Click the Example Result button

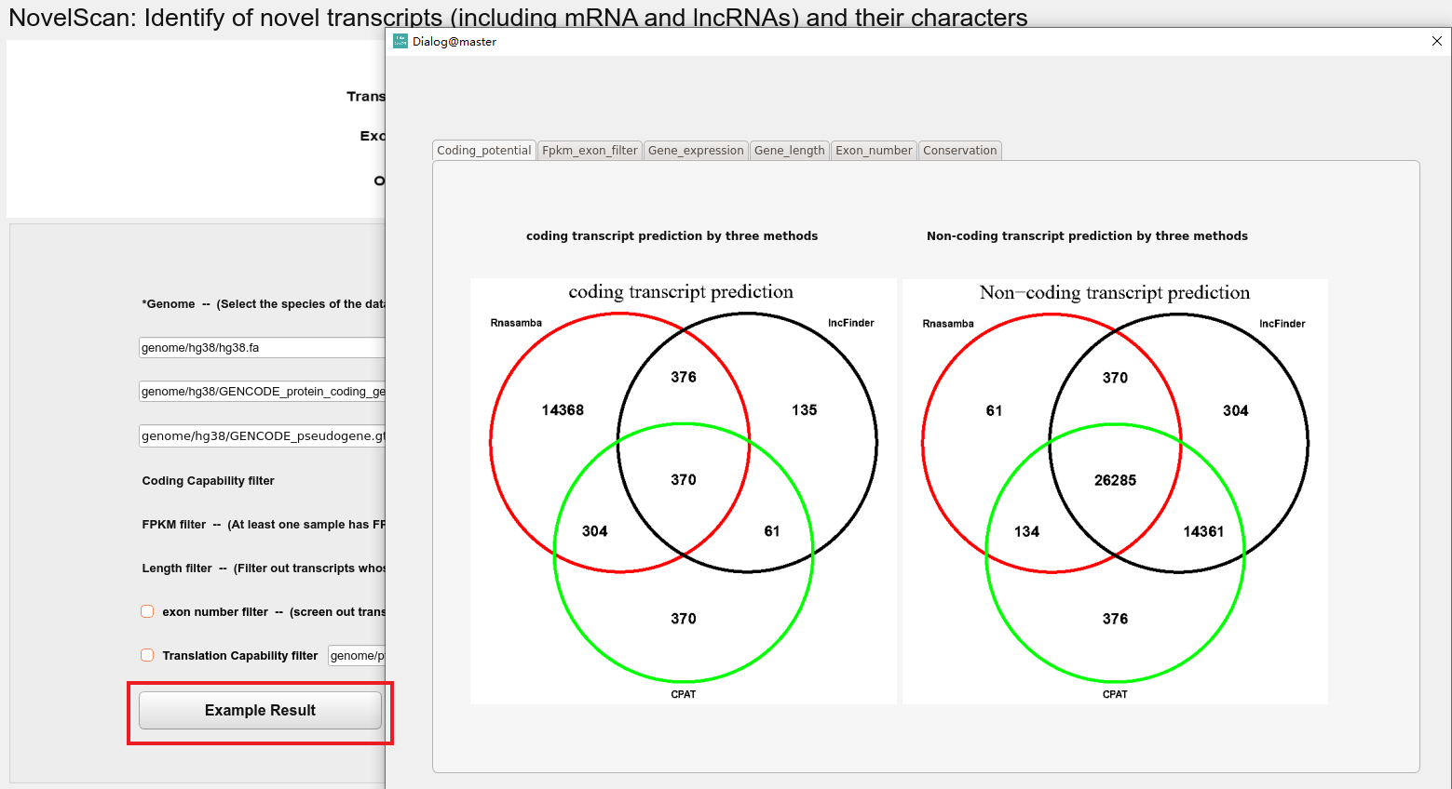[x=260, y=710]
